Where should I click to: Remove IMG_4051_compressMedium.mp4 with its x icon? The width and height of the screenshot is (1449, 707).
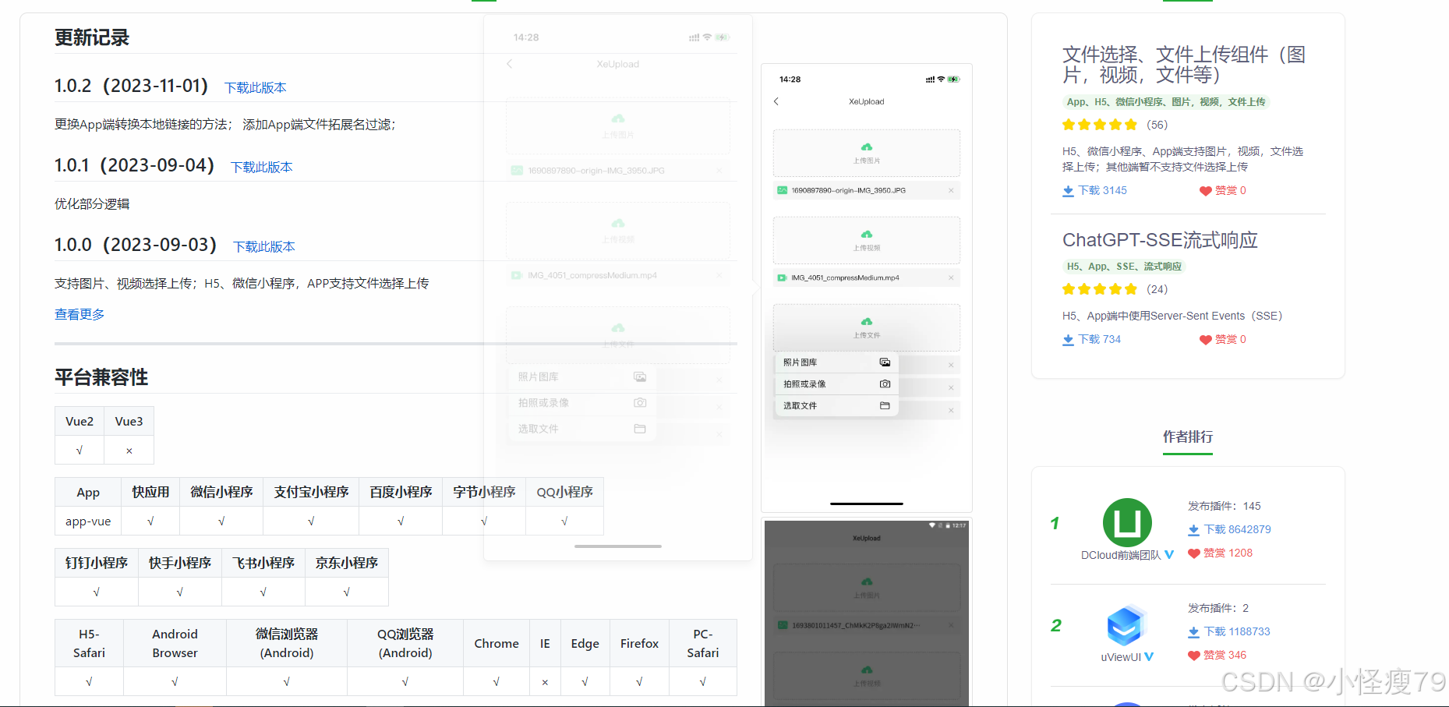click(951, 277)
